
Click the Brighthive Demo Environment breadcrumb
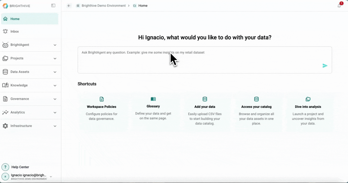pos(104,6)
